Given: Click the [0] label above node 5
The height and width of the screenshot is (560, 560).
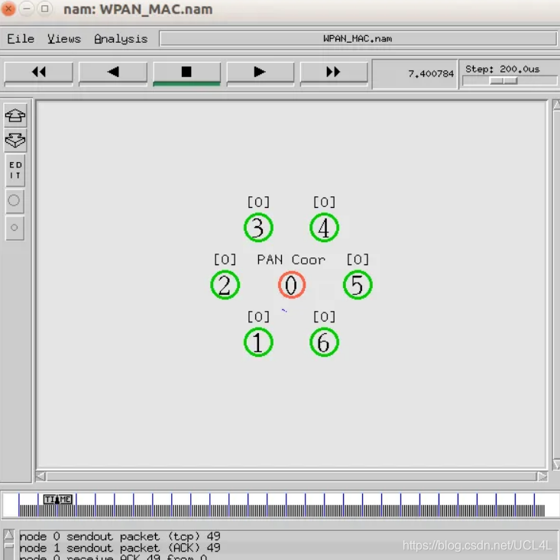Looking at the screenshot, I should click(x=358, y=259).
